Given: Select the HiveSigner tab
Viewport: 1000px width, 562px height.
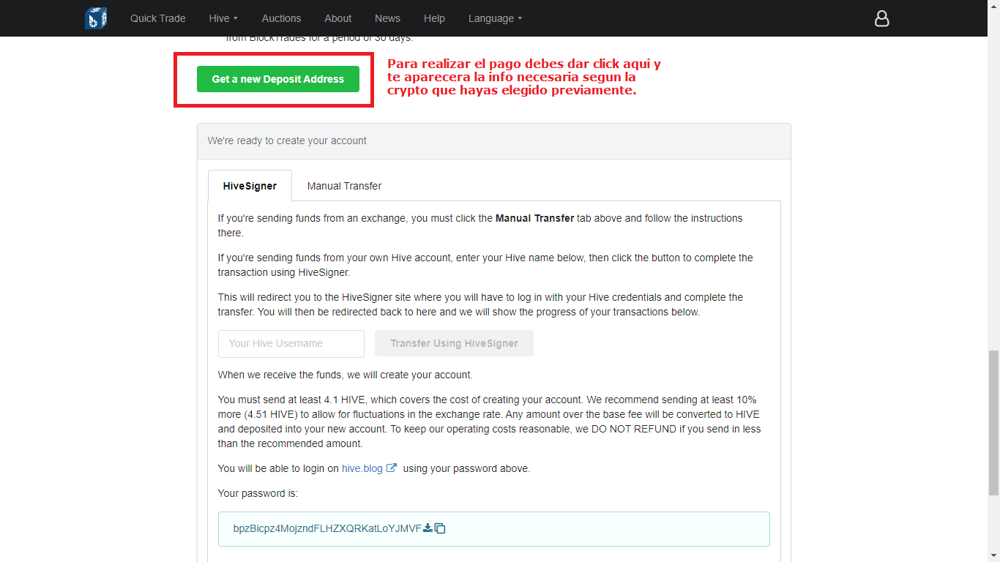Looking at the screenshot, I should 250,186.
